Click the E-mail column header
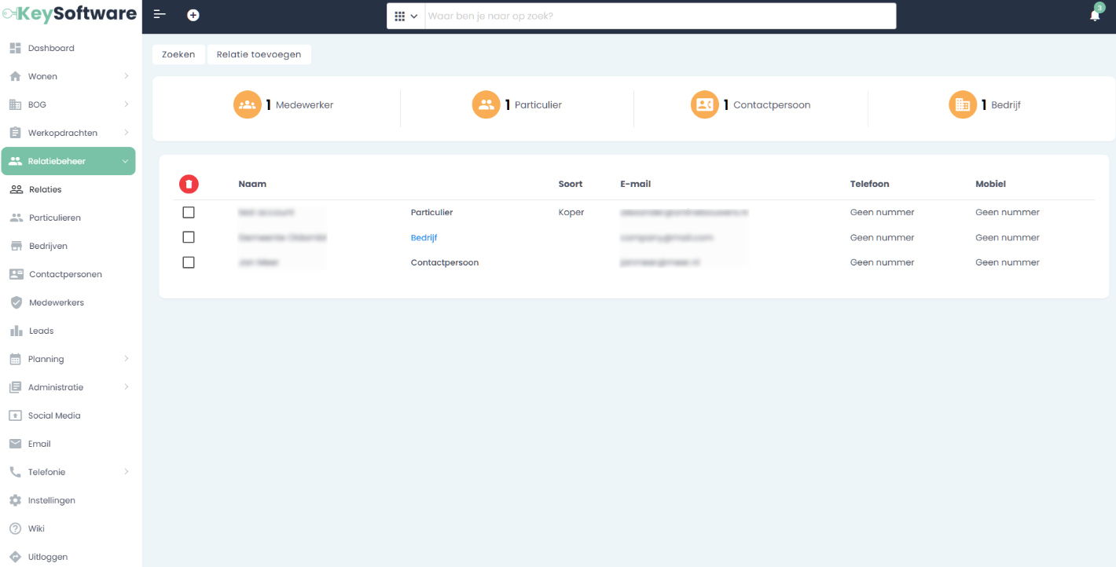Screen dimensions: 1116x567 [x=635, y=184]
